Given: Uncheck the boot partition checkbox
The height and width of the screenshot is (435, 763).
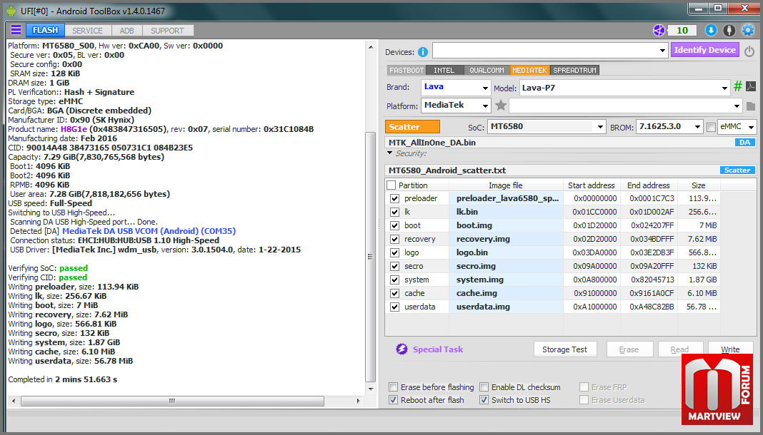Looking at the screenshot, I should [x=394, y=225].
